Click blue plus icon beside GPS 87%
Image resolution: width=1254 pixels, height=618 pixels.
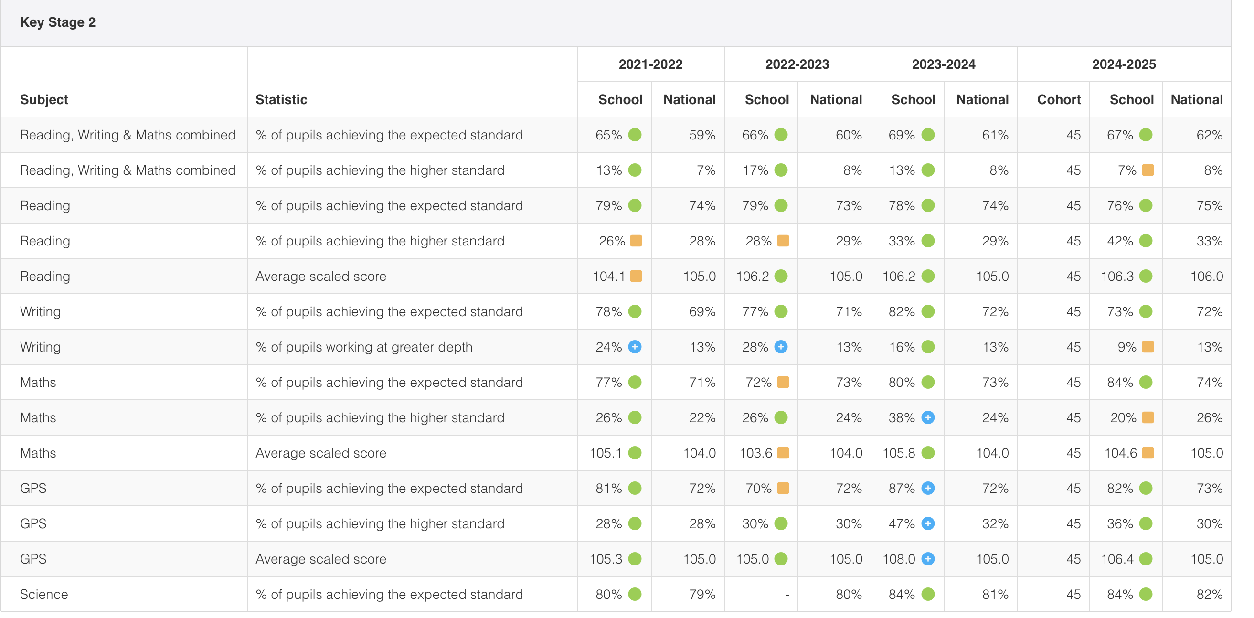click(928, 488)
